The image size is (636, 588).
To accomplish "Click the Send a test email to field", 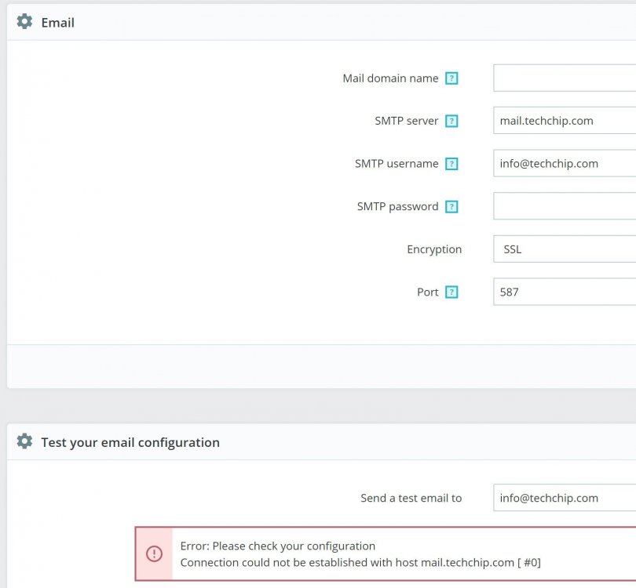I will (564, 498).
